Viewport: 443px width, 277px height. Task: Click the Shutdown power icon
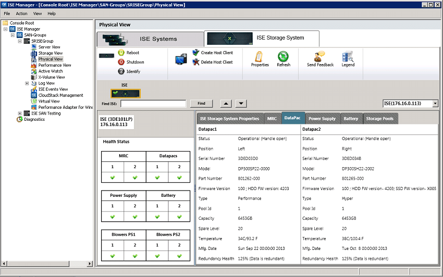tap(121, 62)
